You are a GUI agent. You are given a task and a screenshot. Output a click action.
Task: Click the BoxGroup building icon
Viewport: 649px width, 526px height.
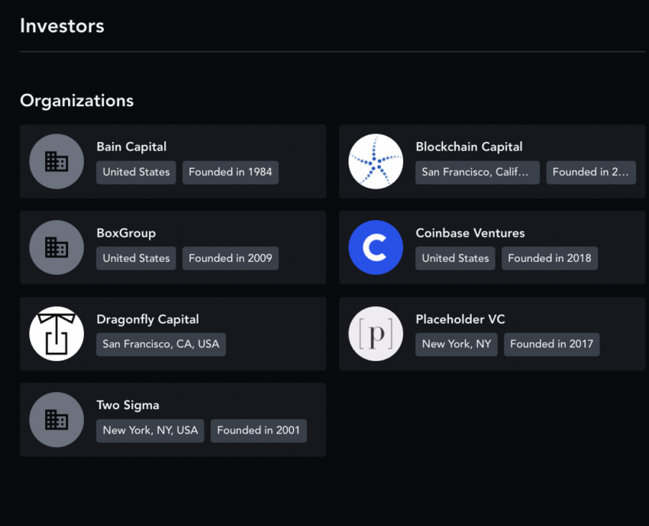click(x=57, y=248)
